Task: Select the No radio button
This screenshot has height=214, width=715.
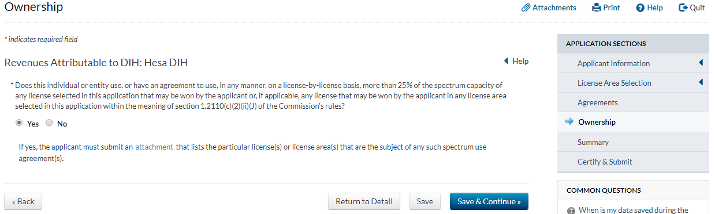Action: pos(49,123)
